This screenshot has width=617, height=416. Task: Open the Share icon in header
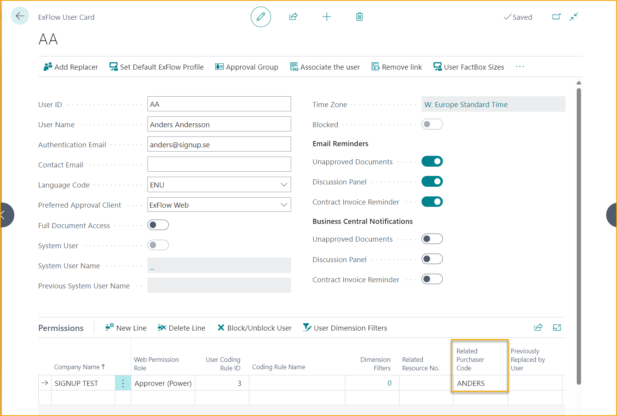click(293, 17)
